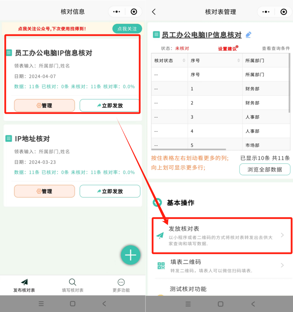Viewport: 293px width, 312px height.
Task: Click the 点我关注 button
Action: point(127,29)
